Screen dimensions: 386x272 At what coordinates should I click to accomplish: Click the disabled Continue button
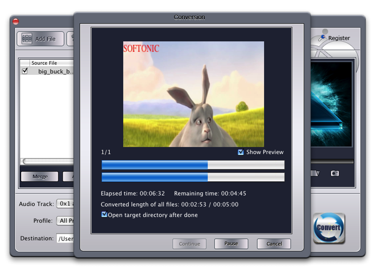[x=189, y=244]
